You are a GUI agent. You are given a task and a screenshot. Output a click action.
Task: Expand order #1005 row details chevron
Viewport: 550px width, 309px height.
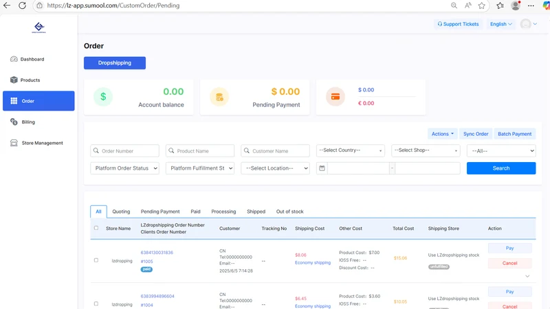pyautogui.click(x=527, y=277)
